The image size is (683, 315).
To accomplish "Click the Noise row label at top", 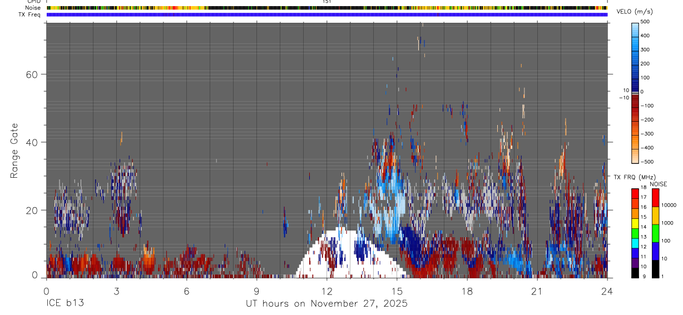I will [x=33, y=8].
